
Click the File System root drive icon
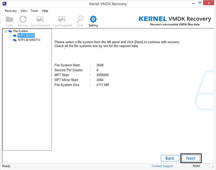[10, 31]
